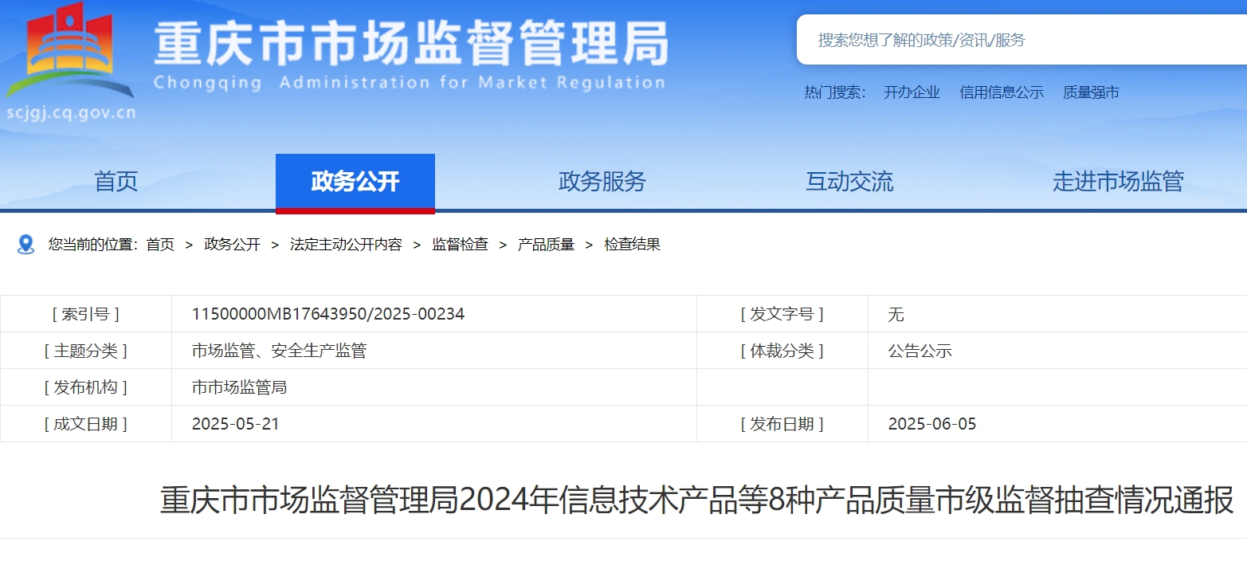The height and width of the screenshot is (569, 1247).
Task: Click the search box for policies and services
Action: click(1020, 40)
